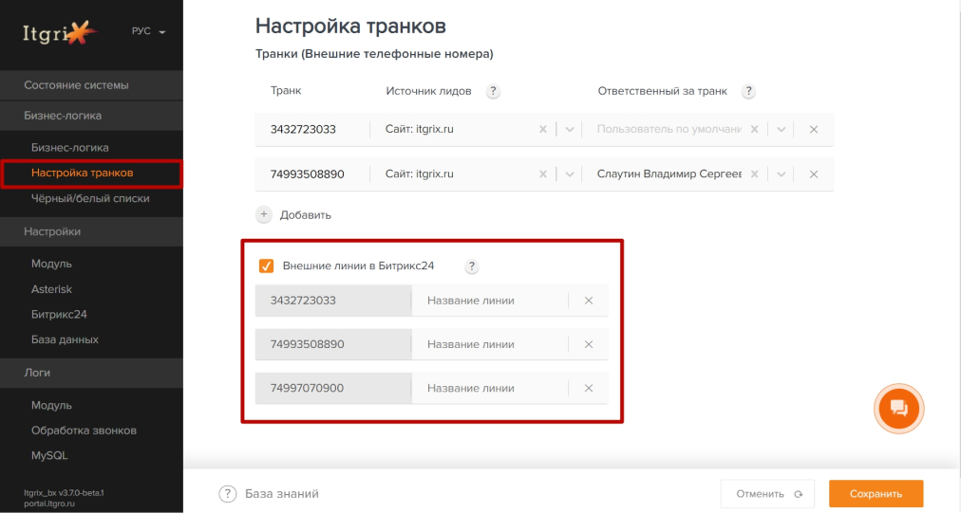The width and height of the screenshot is (961, 513).
Task: Open the РУС language dropdown
Action: pos(148,31)
